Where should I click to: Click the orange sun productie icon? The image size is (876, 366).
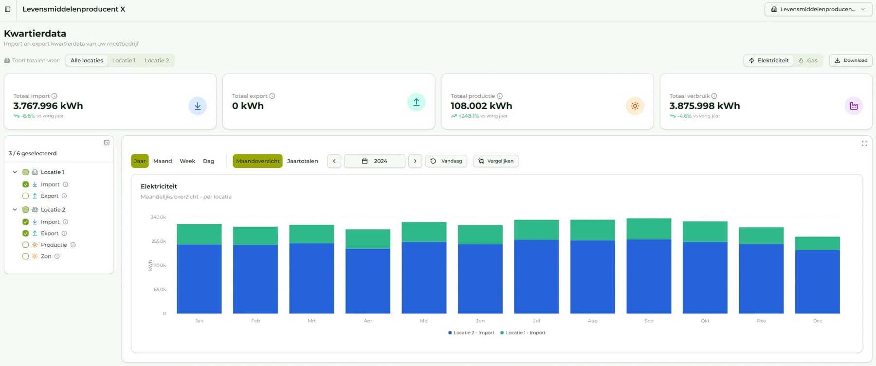point(635,106)
